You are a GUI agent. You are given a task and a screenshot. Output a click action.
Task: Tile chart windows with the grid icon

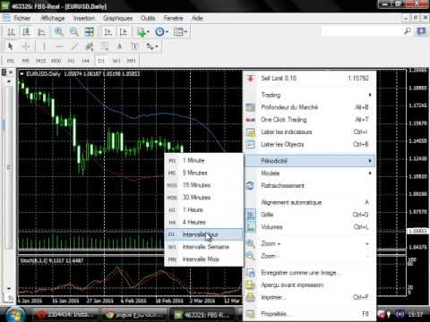90,32
